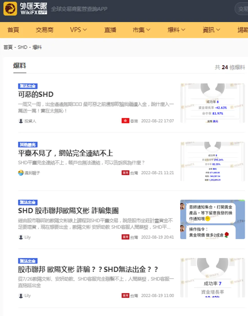The width and height of the screenshot is (248, 316).
Task: Click the 遇到騙子 user avatar icon
Action: tap(21, 173)
